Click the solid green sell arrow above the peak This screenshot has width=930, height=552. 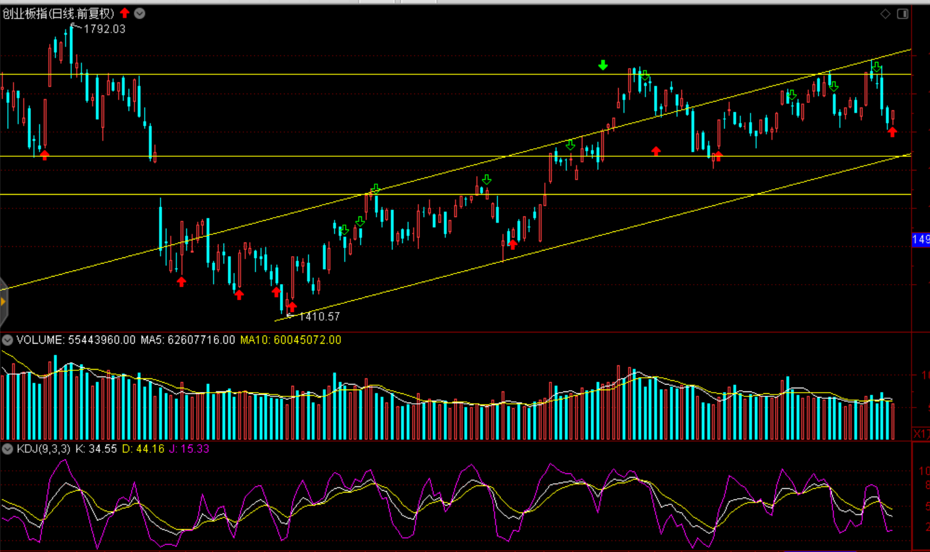pos(602,65)
